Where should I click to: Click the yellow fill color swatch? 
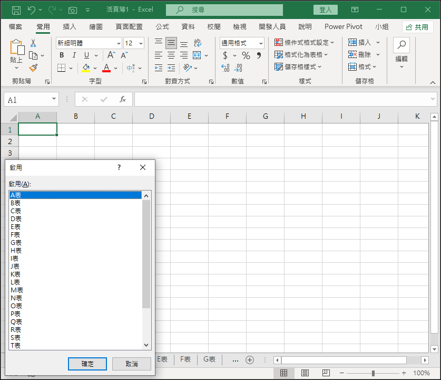86,71
